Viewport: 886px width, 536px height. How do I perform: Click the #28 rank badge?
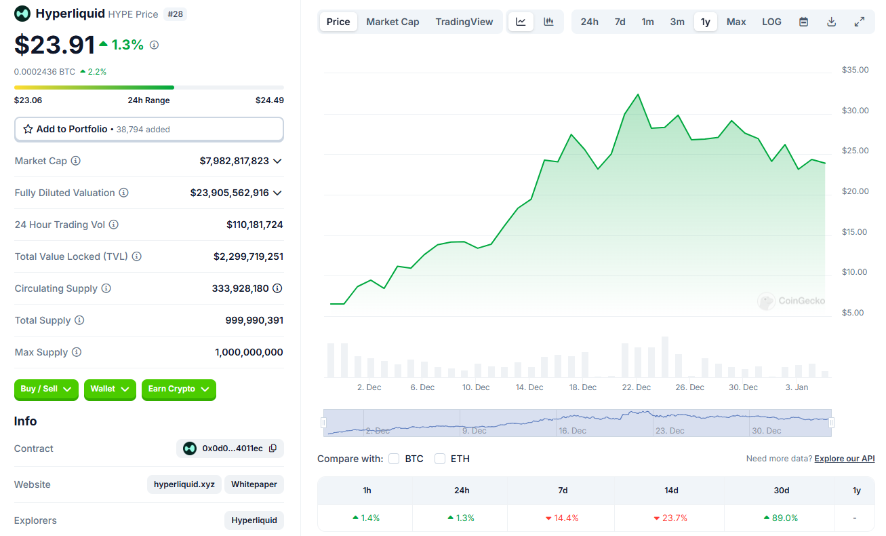click(x=175, y=14)
